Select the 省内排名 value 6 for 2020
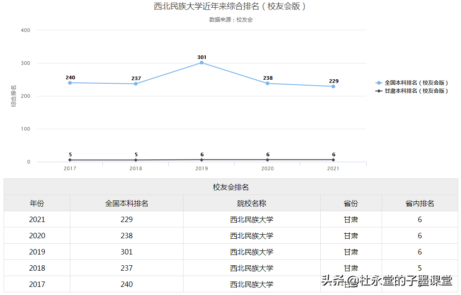 [420, 236]
